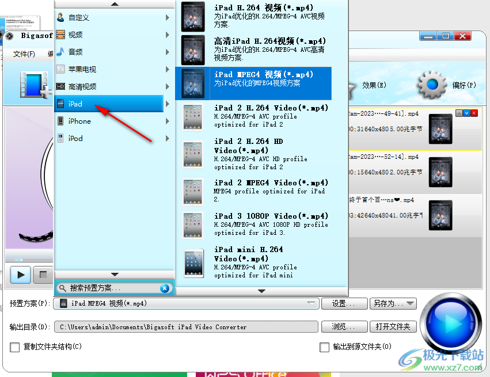Move first file down in list
This screenshot has height=377, width=490.
466,113
